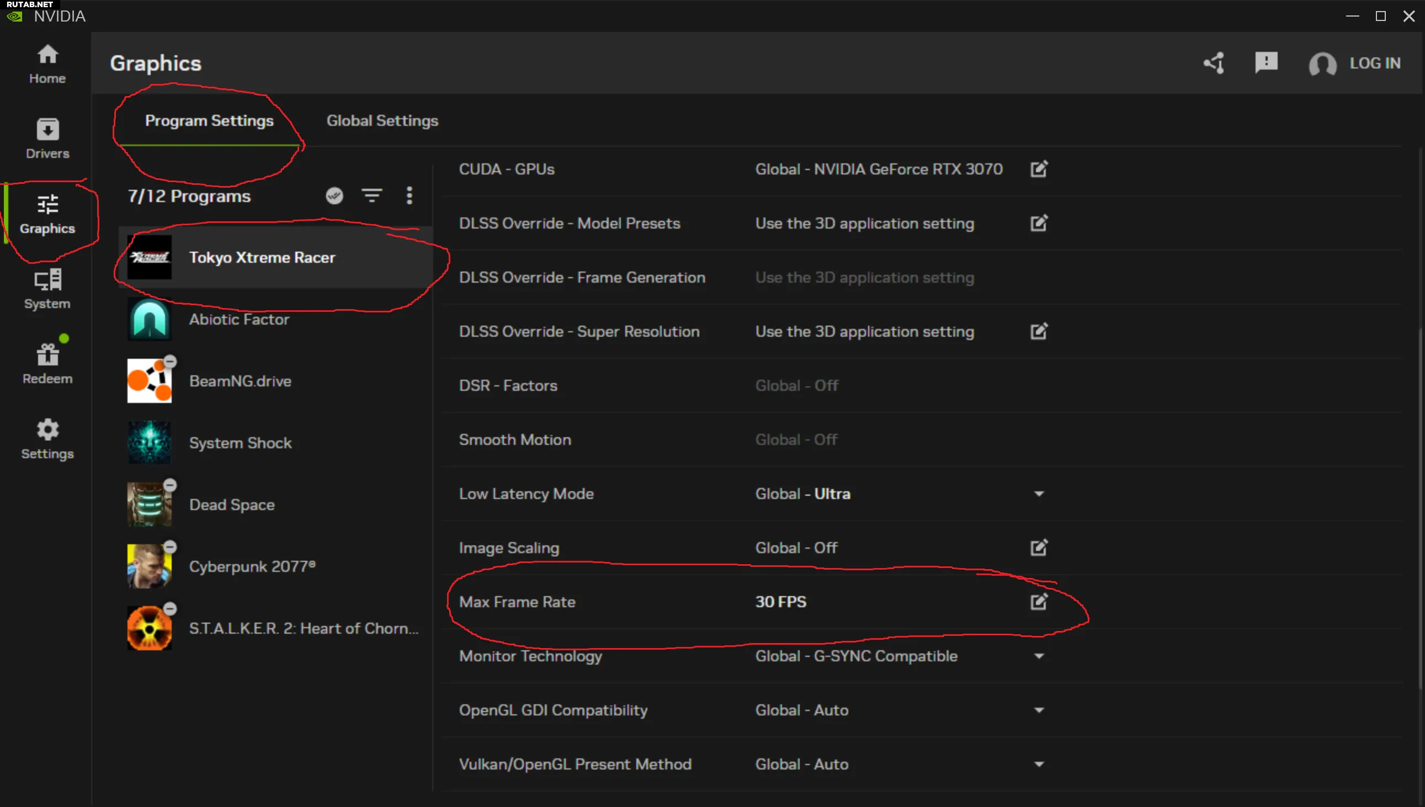This screenshot has height=807, width=1425.
Task: Click the 30 FPS value
Action: [780, 602]
